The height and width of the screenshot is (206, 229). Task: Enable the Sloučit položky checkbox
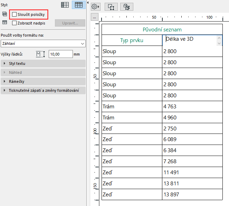tap(15, 14)
